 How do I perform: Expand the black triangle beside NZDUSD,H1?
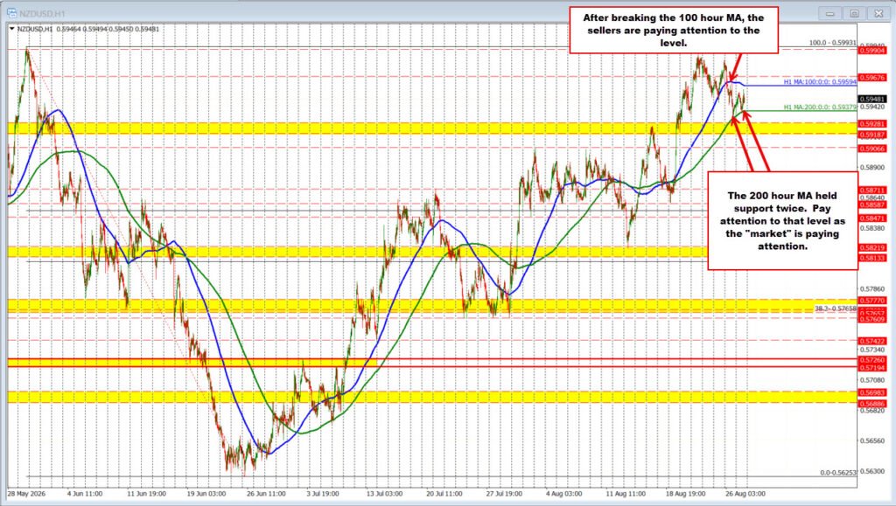12,29
